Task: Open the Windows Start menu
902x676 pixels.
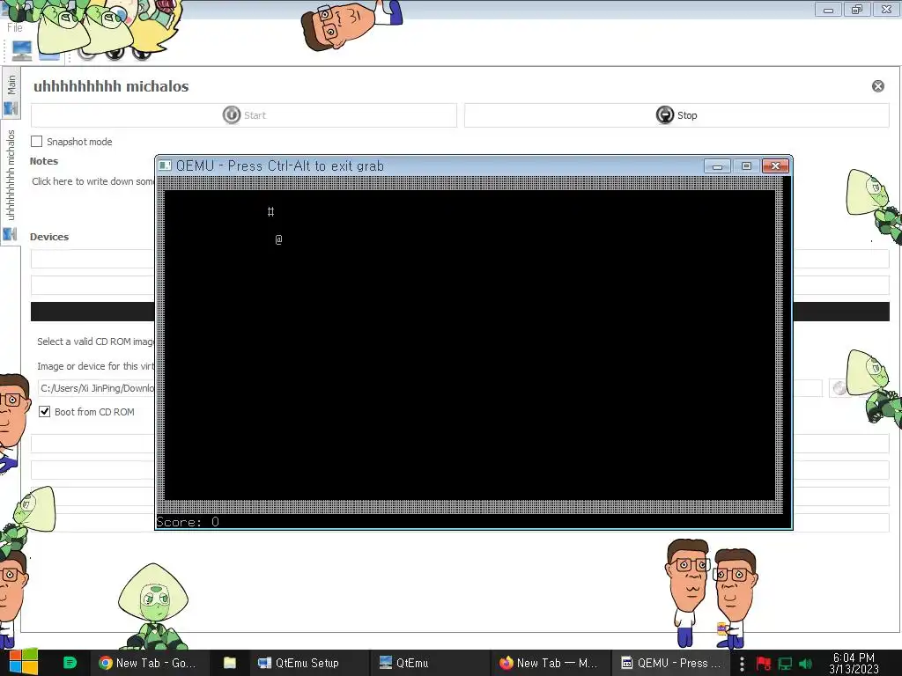Action: click(x=24, y=663)
